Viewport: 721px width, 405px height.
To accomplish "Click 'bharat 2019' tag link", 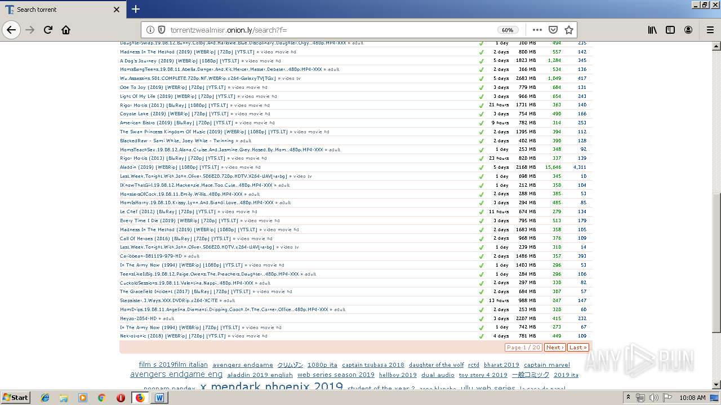I will pos(501,365).
